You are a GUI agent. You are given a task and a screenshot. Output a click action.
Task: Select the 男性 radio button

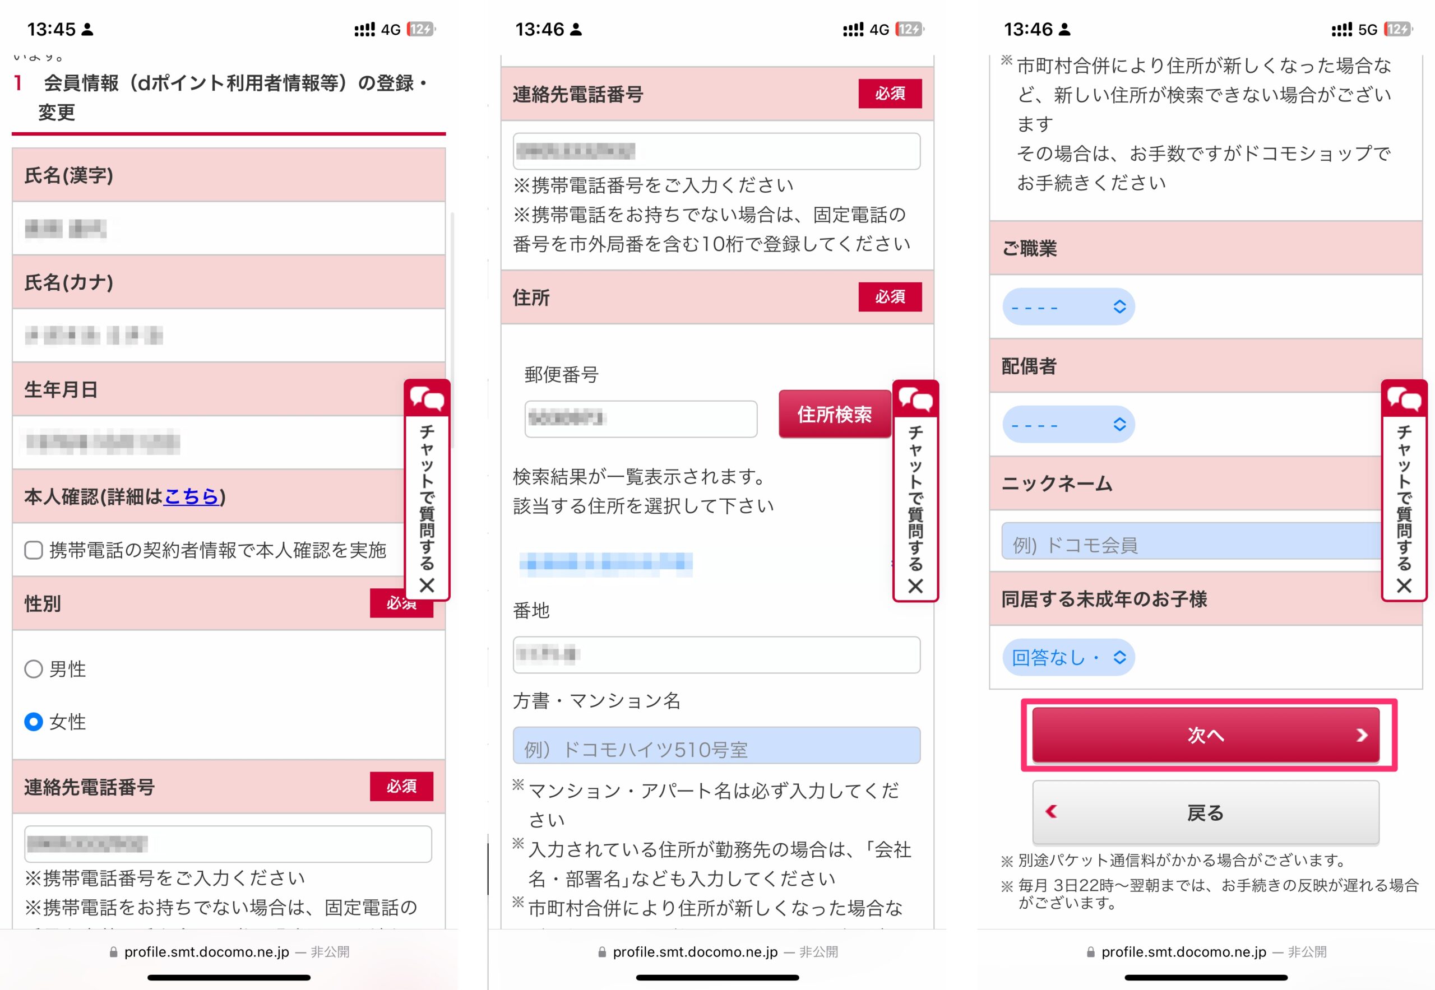pyautogui.click(x=34, y=670)
